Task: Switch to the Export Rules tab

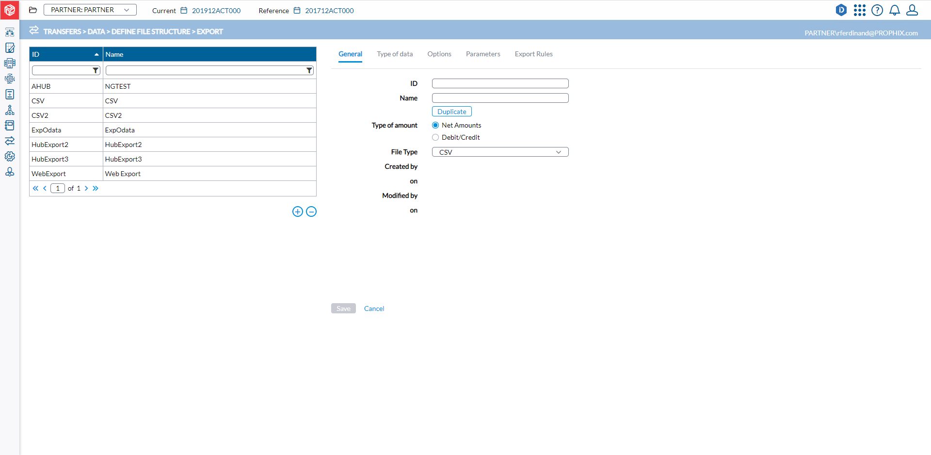Action: (534, 54)
